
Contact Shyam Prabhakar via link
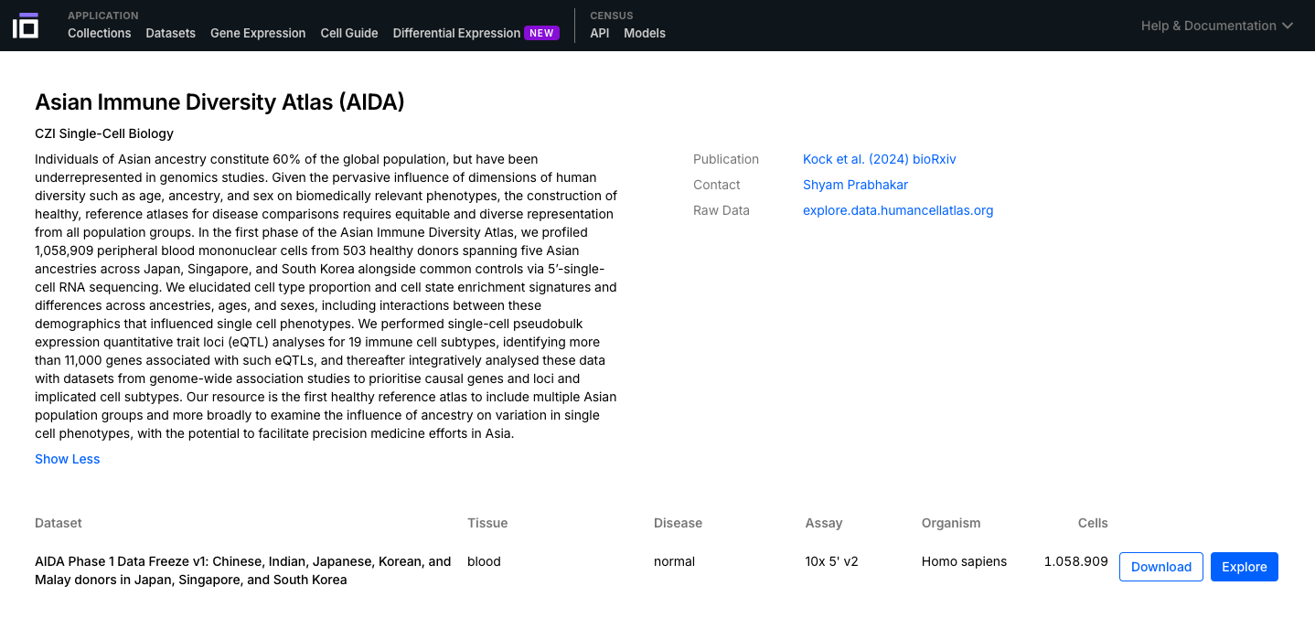(855, 185)
